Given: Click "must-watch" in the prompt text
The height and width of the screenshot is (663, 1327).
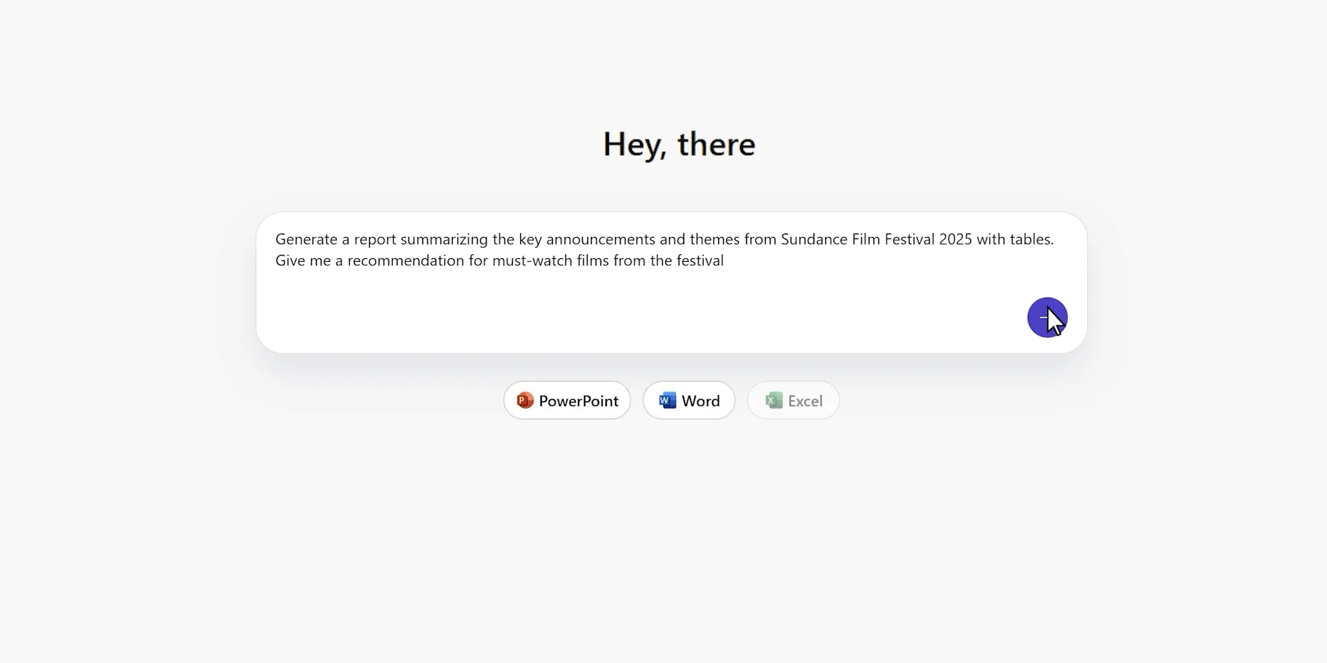Looking at the screenshot, I should [532, 261].
